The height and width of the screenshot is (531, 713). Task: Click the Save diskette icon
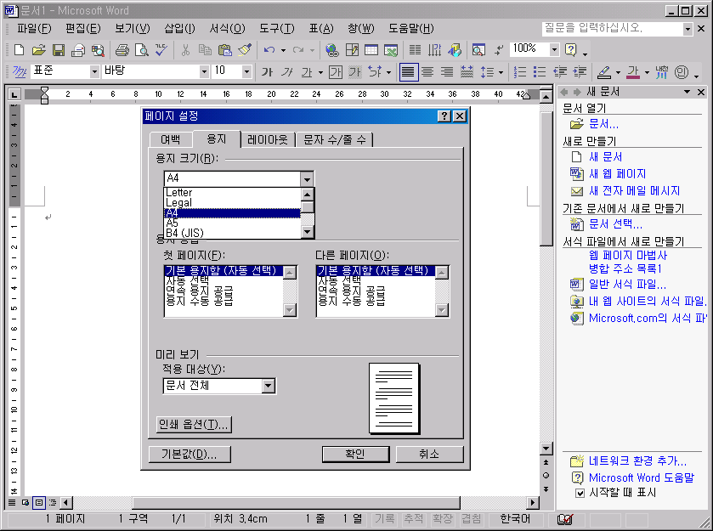pyautogui.click(x=59, y=49)
